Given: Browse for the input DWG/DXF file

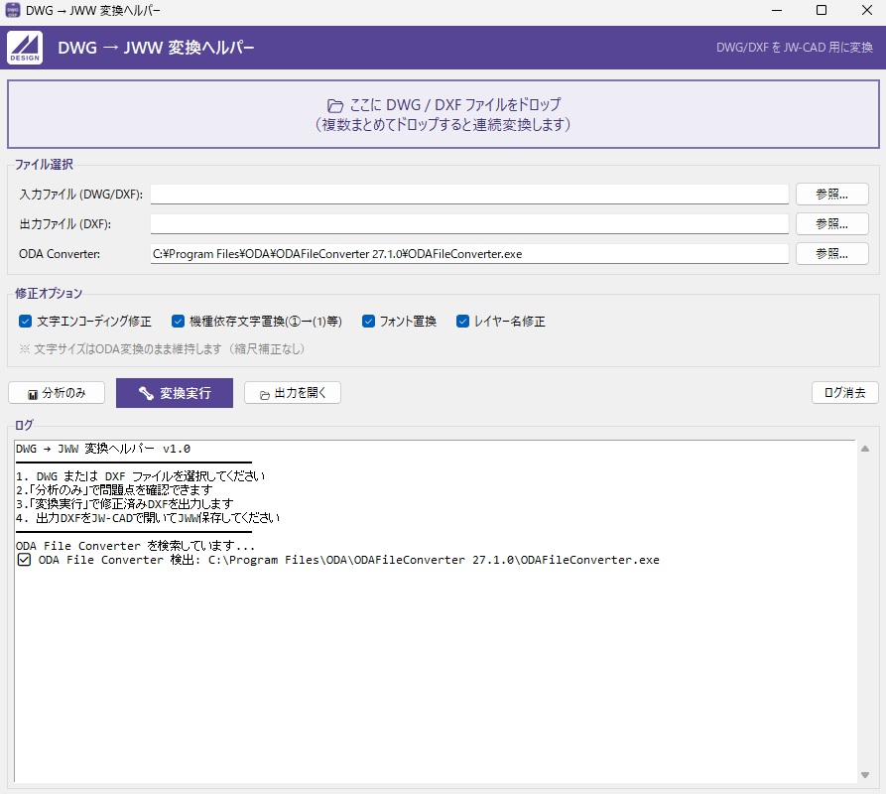Looking at the screenshot, I should coord(831,194).
